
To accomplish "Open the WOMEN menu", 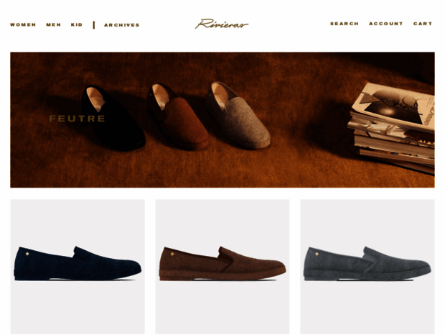I will click(23, 24).
